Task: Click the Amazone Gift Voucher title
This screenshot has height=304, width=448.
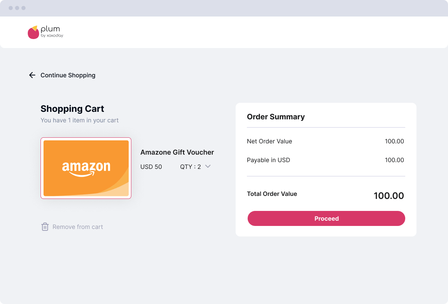Action: click(x=177, y=152)
